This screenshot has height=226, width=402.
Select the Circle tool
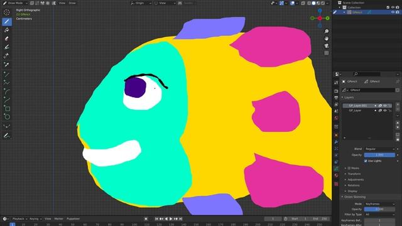click(7, 117)
